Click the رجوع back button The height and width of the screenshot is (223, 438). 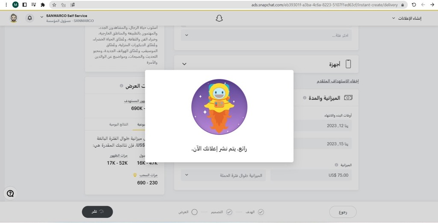pyautogui.click(x=343, y=212)
